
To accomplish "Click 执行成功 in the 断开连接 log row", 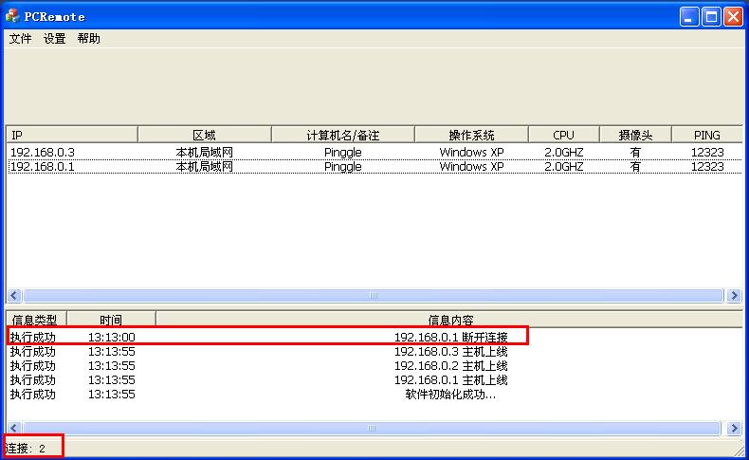I will (x=33, y=338).
